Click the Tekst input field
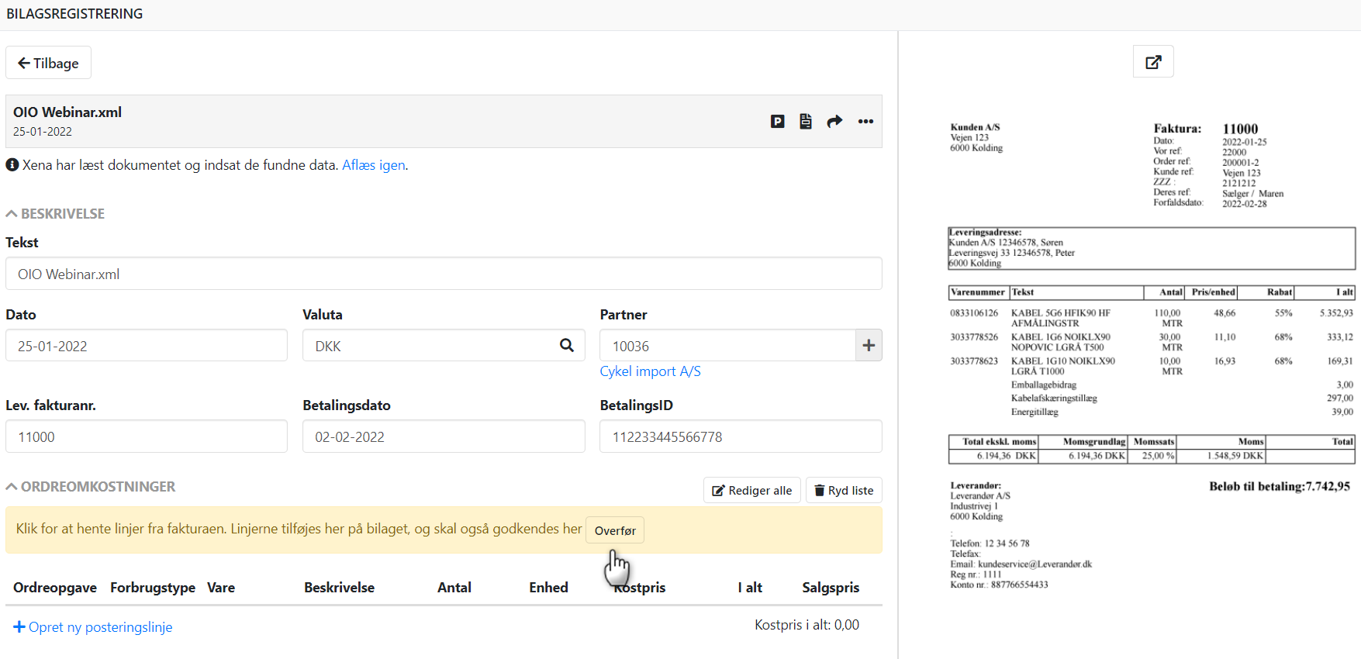 pyautogui.click(x=443, y=274)
